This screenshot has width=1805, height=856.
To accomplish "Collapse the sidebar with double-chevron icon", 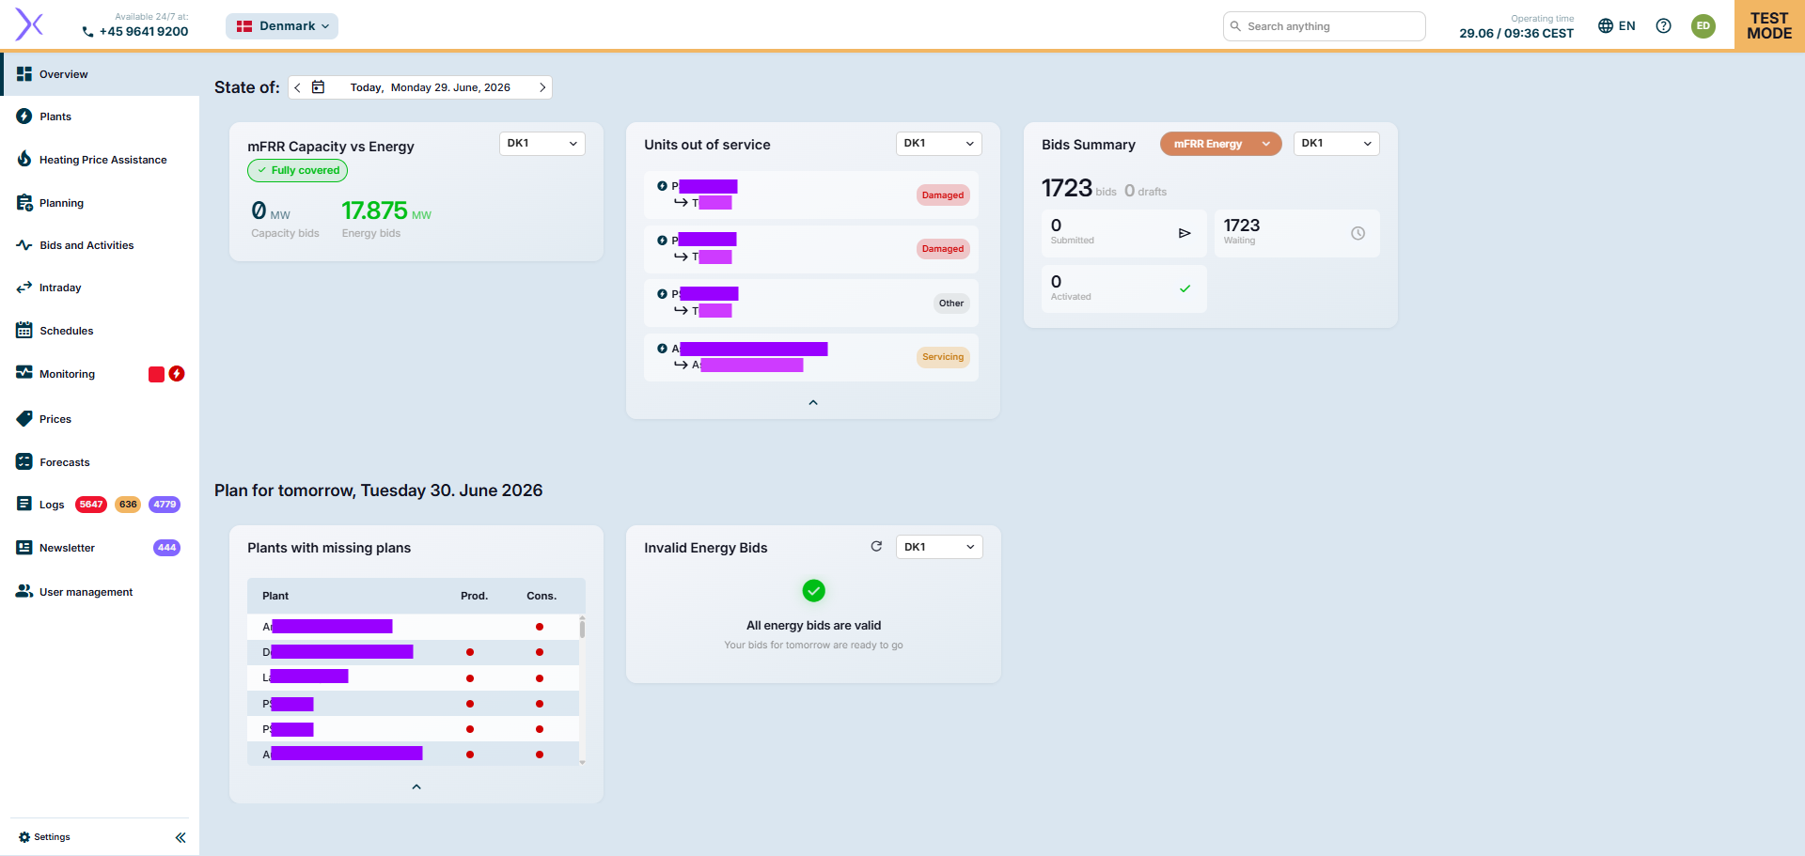I will click(x=180, y=837).
